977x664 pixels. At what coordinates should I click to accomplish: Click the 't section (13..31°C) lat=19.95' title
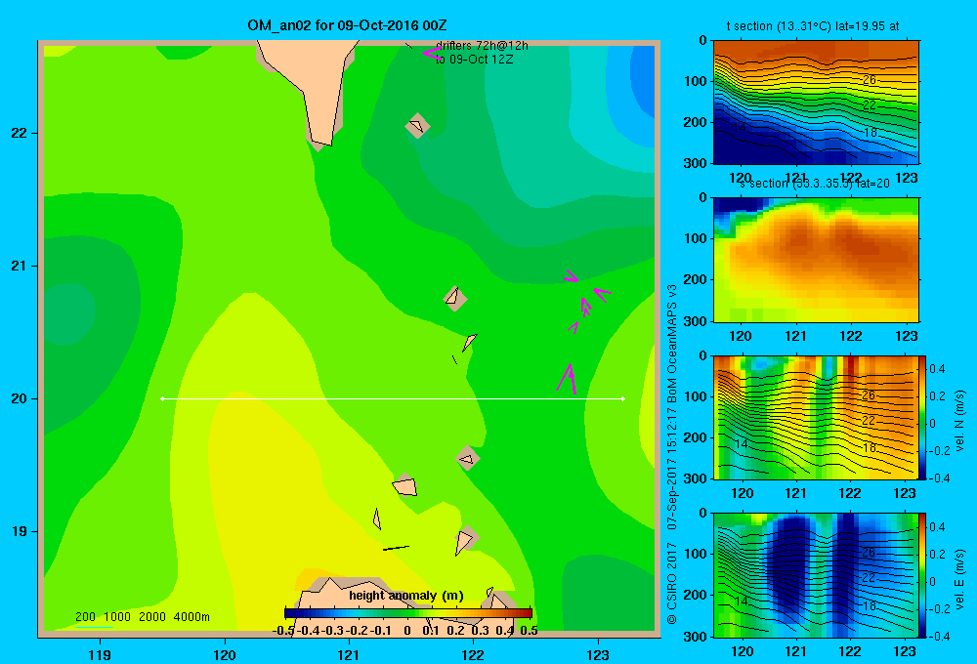tap(813, 26)
